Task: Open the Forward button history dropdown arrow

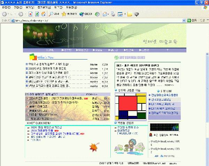Action: (x=25, y=14)
